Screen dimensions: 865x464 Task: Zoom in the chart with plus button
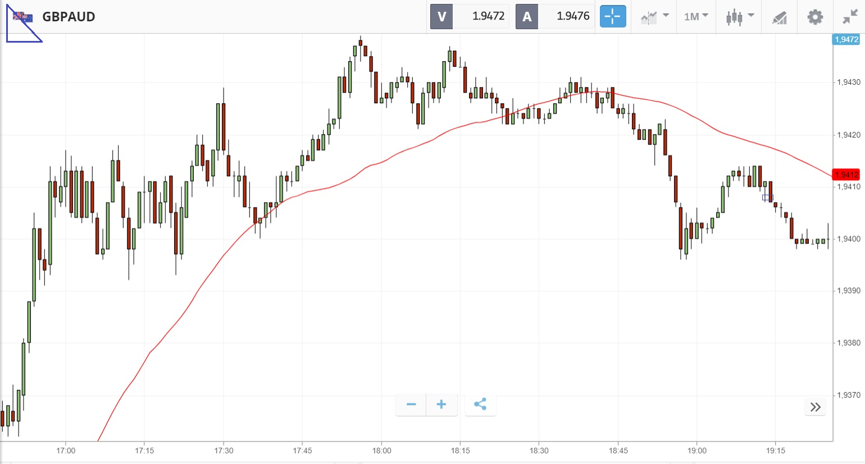441,405
